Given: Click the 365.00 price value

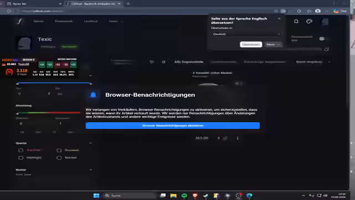Looking at the screenshot, I should point(201,138).
